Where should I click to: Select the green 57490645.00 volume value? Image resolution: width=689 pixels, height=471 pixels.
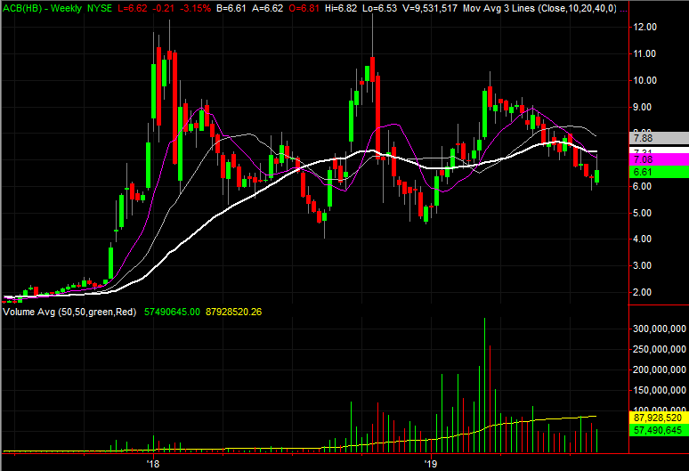pyautogui.click(x=172, y=312)
